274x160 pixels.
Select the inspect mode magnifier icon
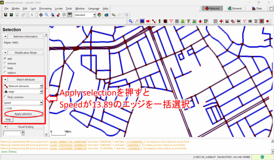point(131,21)
